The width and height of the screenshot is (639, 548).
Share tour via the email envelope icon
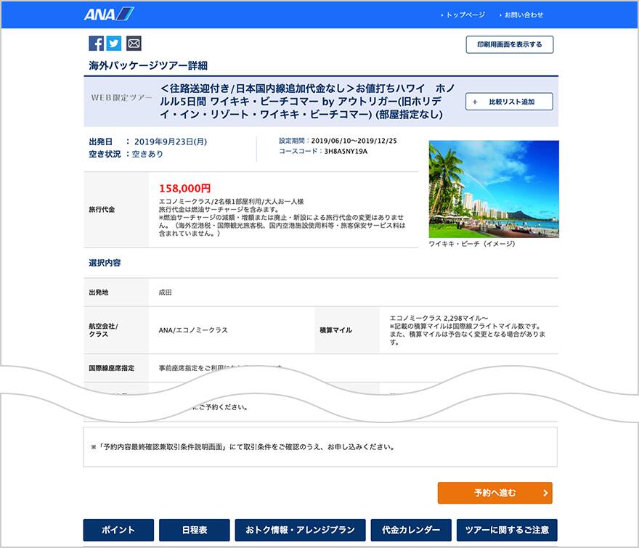tap(134, 44)
